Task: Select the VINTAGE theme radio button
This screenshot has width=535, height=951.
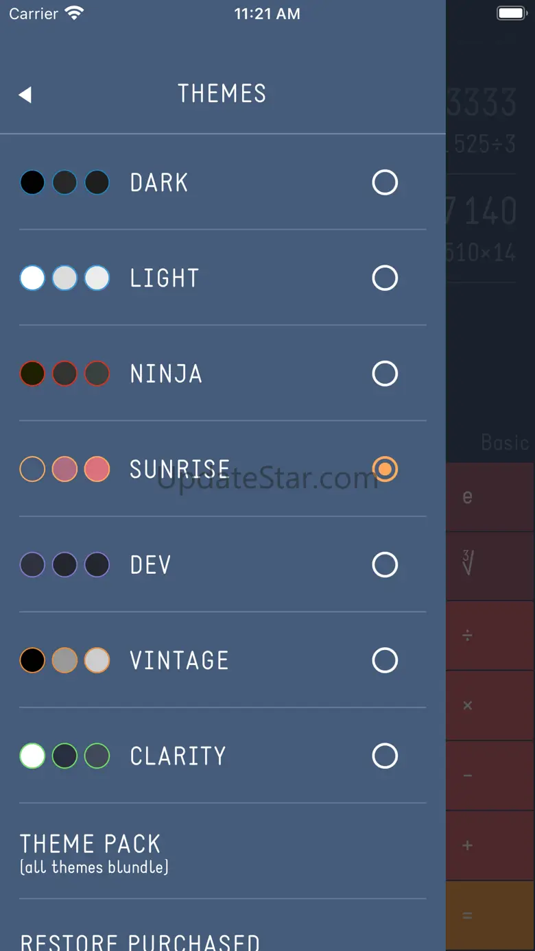Action: pos(385,660)
